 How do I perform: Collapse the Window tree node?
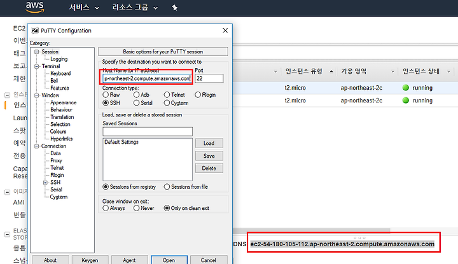point(36,95)
